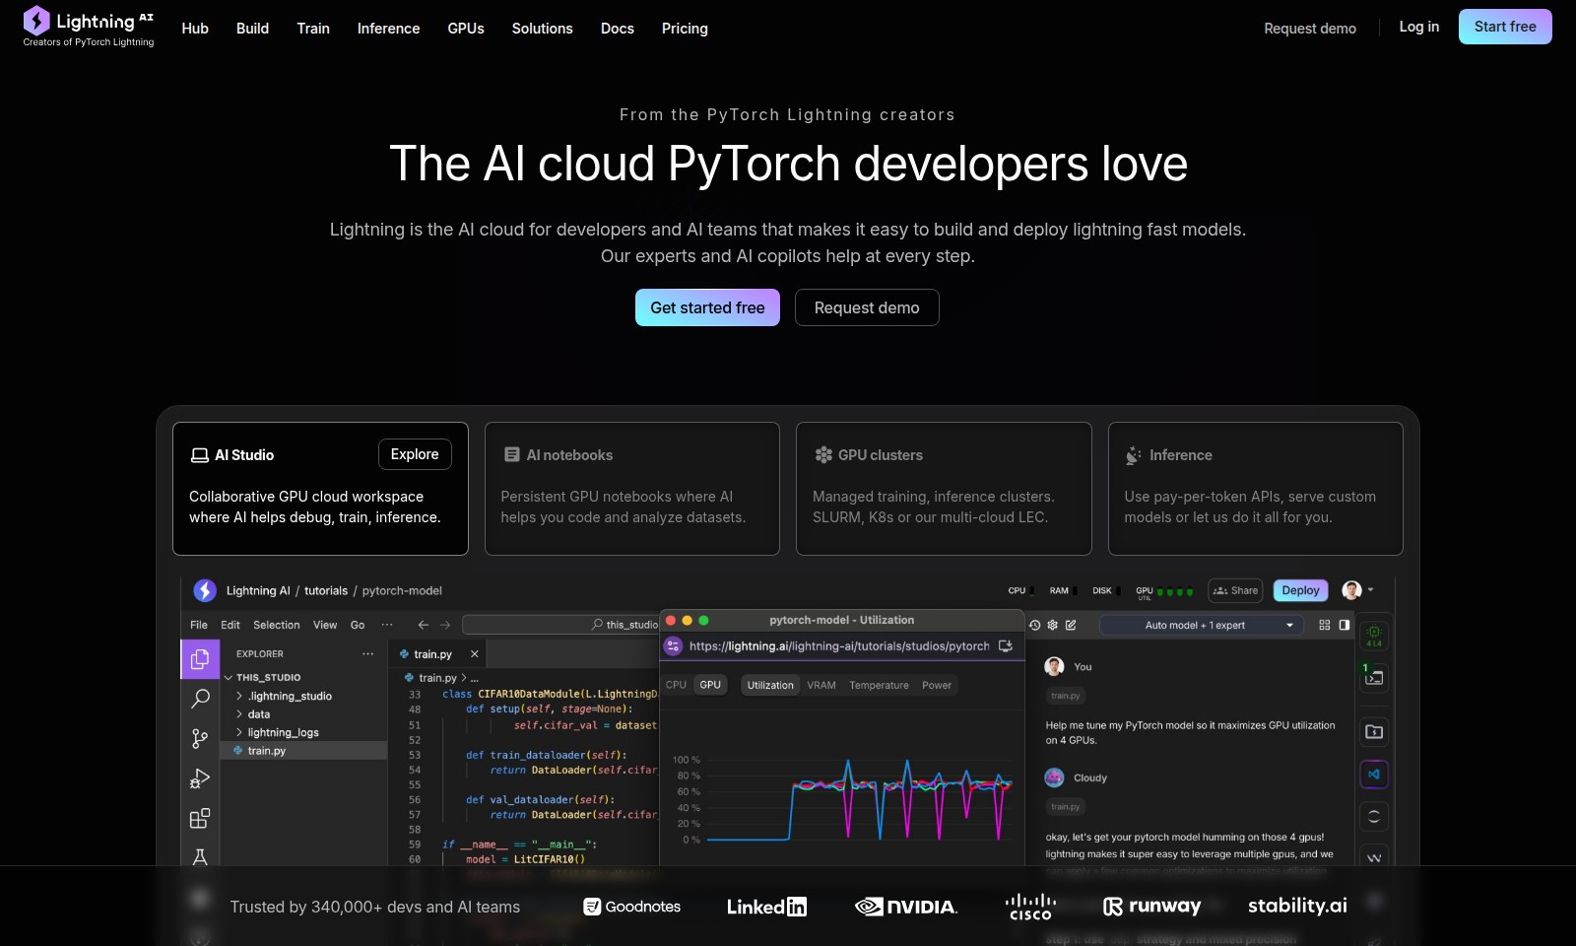This screenshot has width=1576, height=946.
Task: Click Log in link
Action: [1418, 27]
